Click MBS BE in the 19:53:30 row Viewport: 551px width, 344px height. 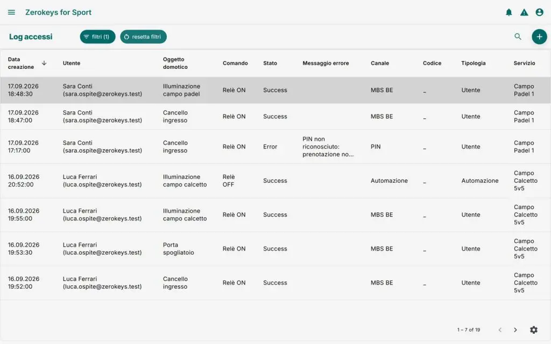tap(382, 249)
